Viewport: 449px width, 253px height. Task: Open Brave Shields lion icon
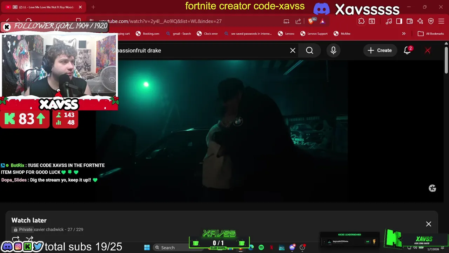310,21
